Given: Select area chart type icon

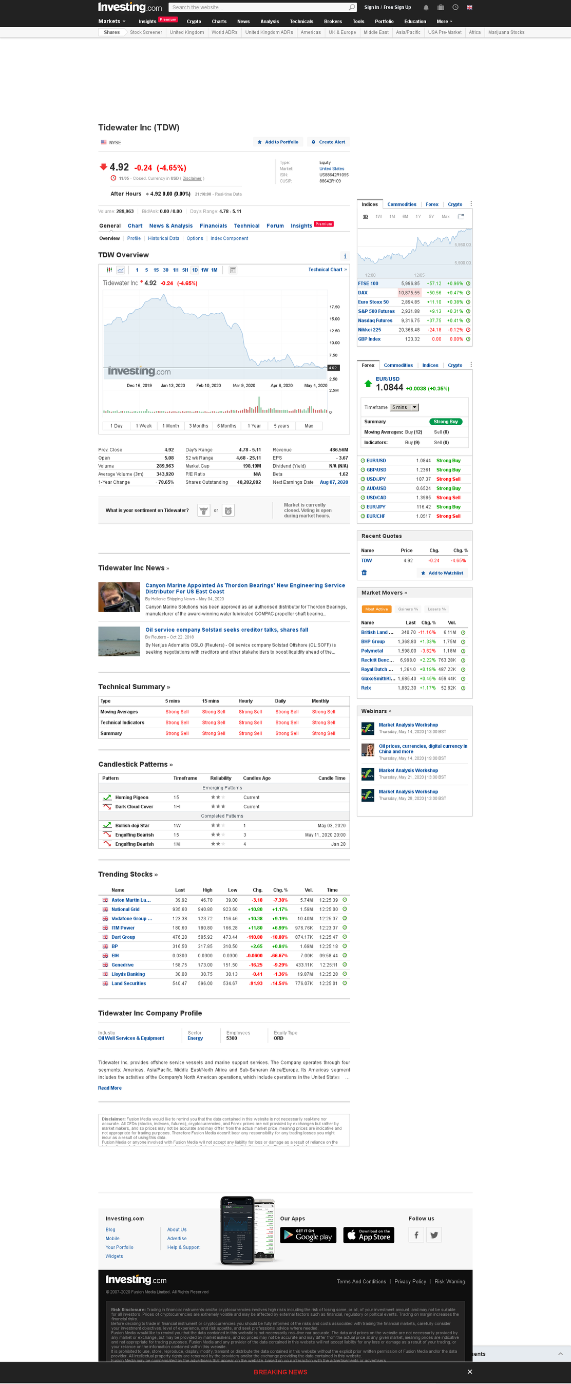Looking at the screenshot, I should tap(121, 270).
